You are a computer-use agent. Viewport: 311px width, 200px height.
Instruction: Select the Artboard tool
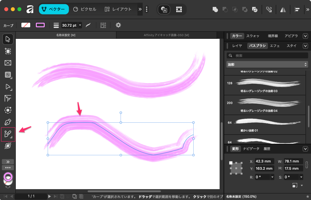[8, 51]
